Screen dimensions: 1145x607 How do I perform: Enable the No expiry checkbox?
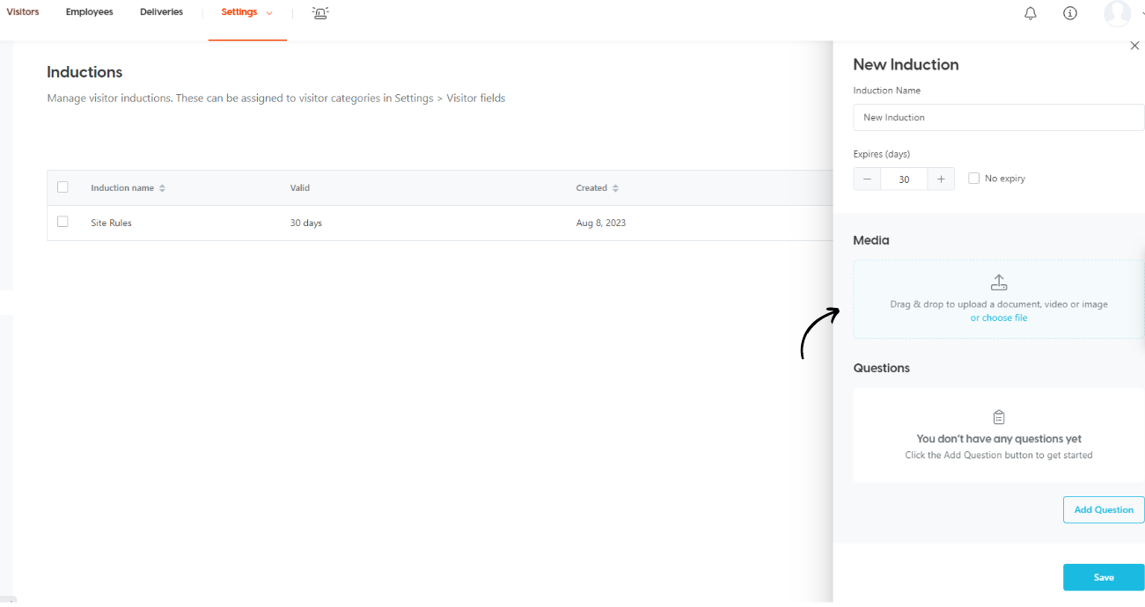tap(973, 178)
